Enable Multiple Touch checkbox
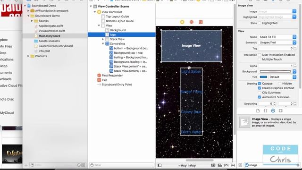The height and width of the screenshot is (170, 302). point(260,59)
